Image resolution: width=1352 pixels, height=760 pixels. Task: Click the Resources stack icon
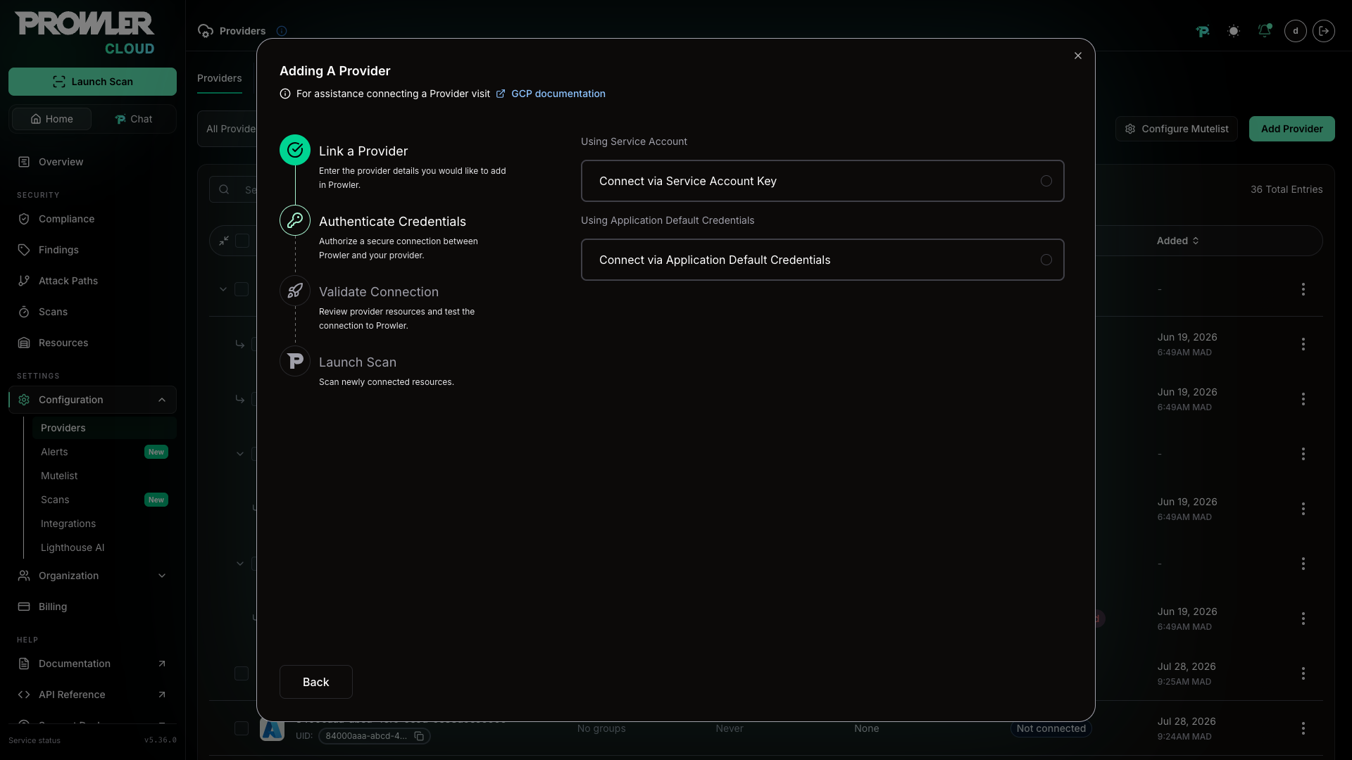click(24, 343)
